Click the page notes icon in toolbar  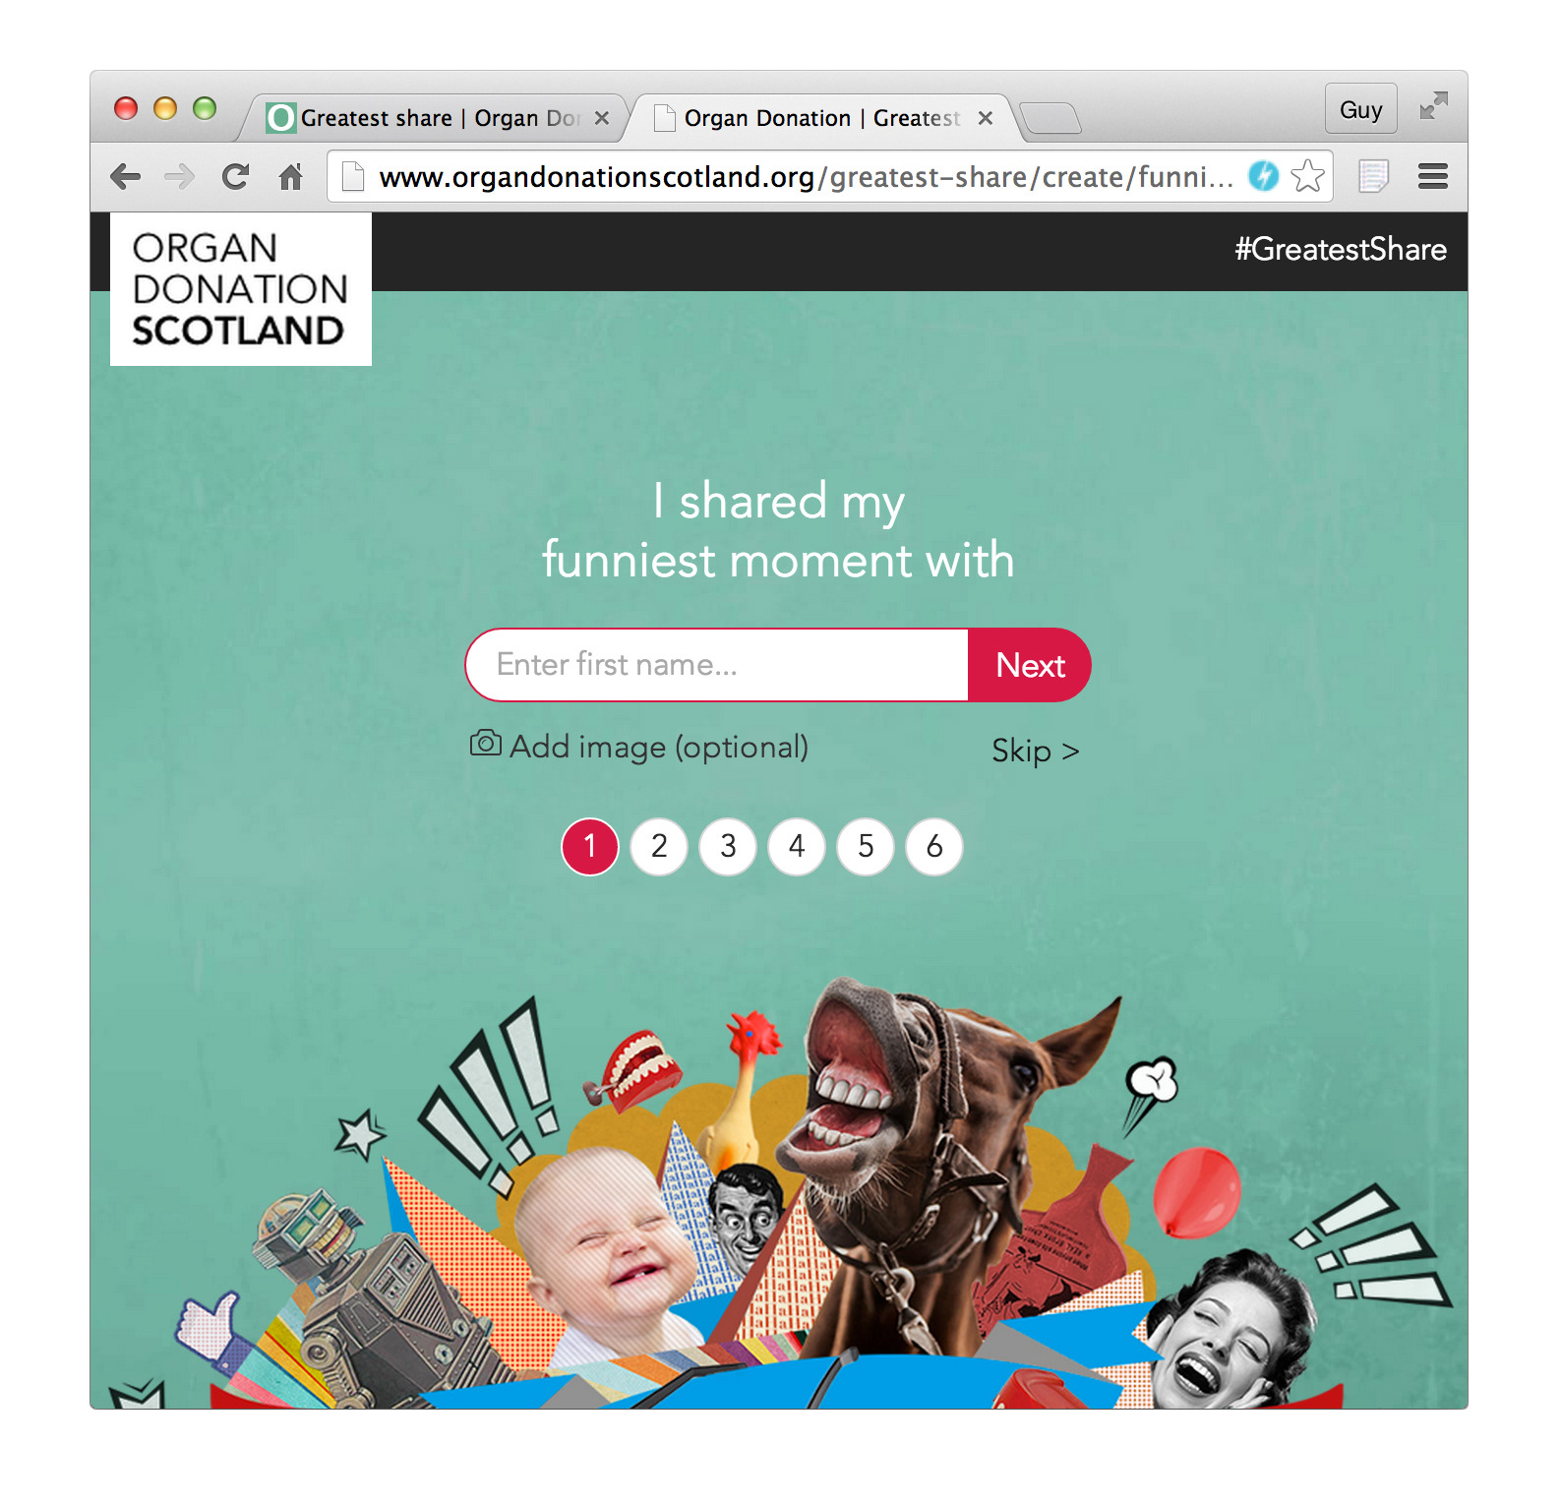(x=1373, y=177)
